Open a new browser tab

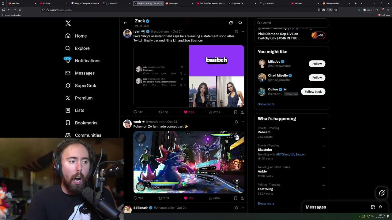pos(356,3)
